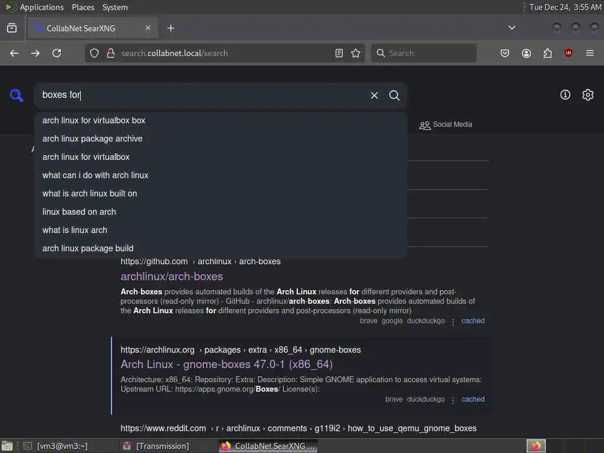604x453 pixels.
Task: Switch to CollabNet SearXNG taskbar button
Action: pos(268,446)
